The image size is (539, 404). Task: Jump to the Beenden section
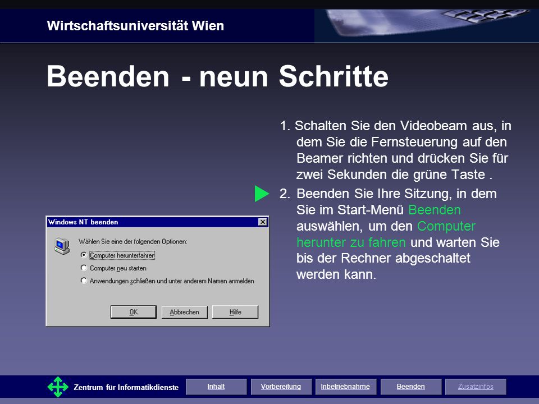(x=411, y=387)
